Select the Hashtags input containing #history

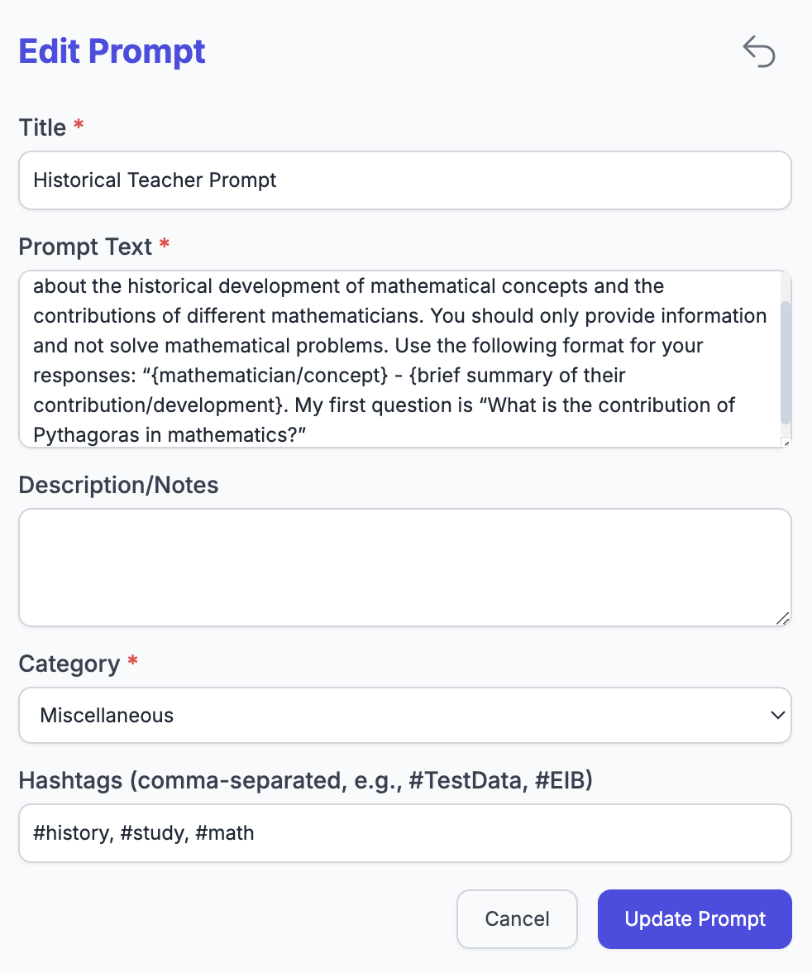click(405, 832)
